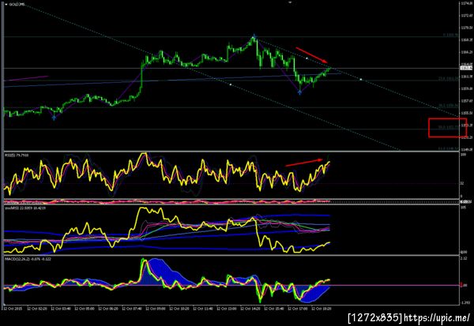This screenshot has width=474, height=326.
Task: Click the 23.6 Fibonacci level label
Action: tap(448, 79)
